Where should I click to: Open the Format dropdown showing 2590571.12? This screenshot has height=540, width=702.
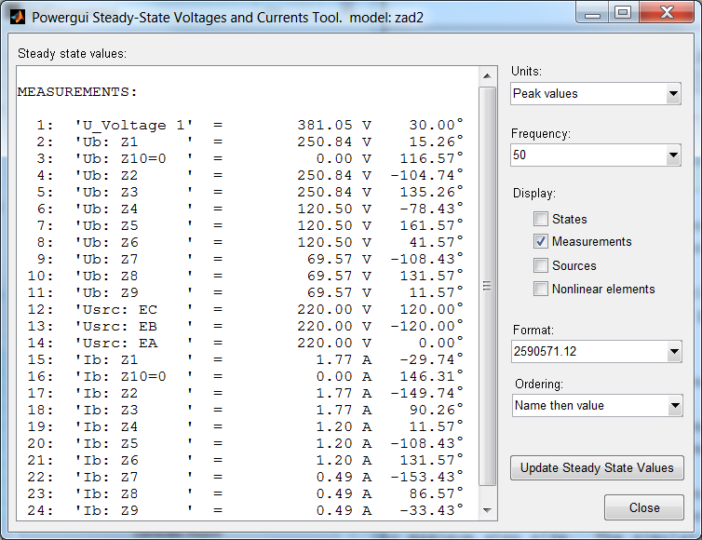point(597,352)
